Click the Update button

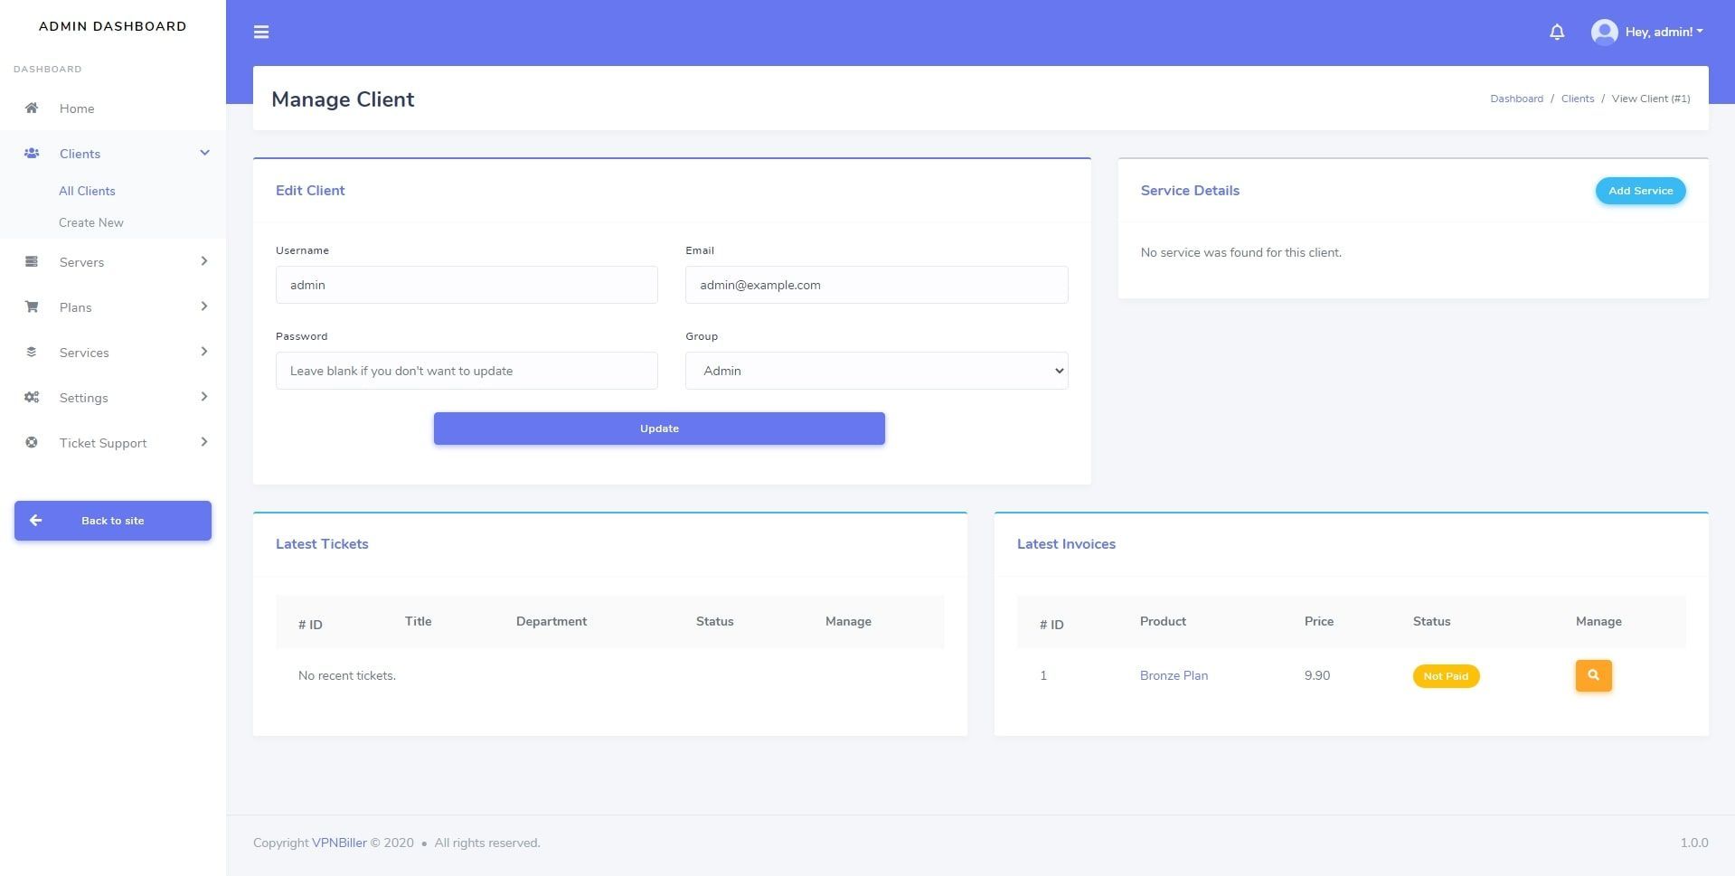[659, 429]
